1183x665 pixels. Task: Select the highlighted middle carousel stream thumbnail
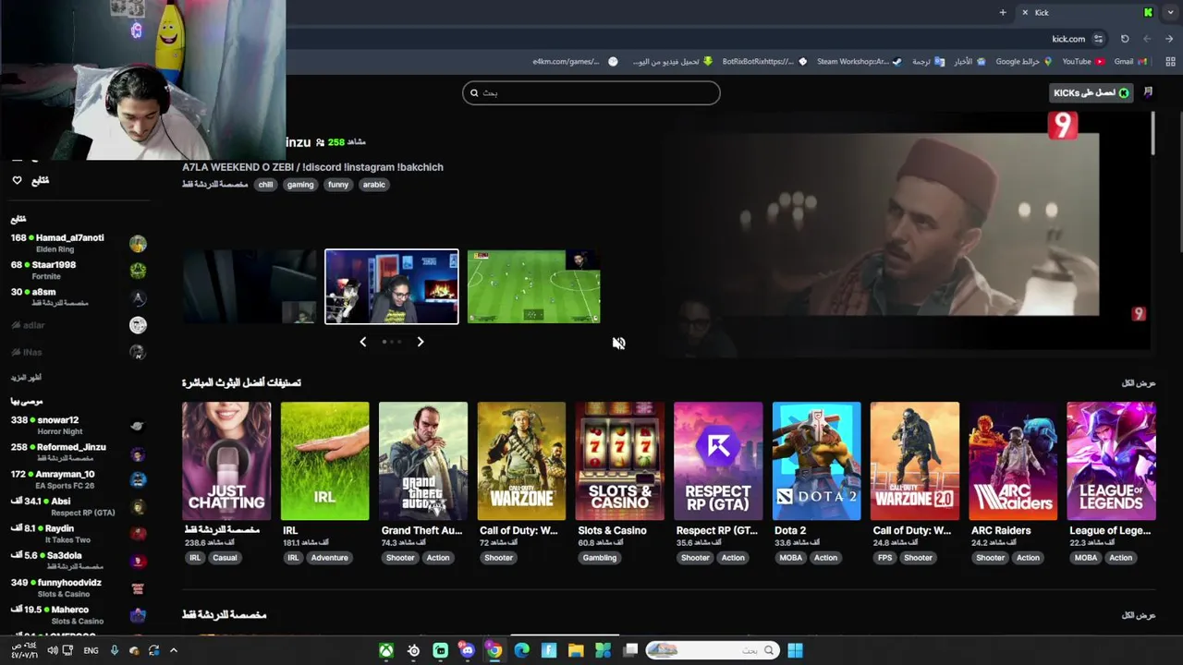click(x=392, y=286)
